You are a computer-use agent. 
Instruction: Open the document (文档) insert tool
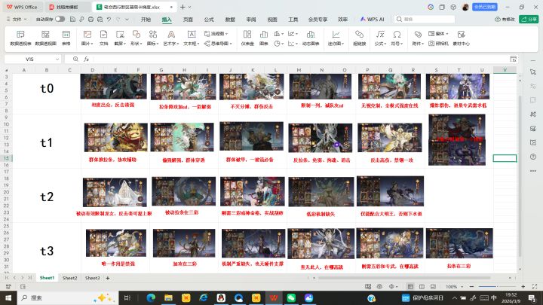[103, 38]
